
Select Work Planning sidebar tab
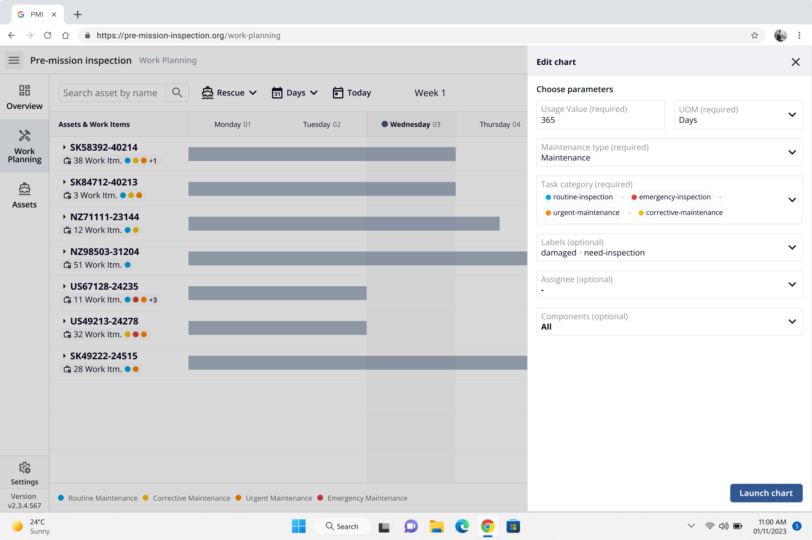(24, 146)
